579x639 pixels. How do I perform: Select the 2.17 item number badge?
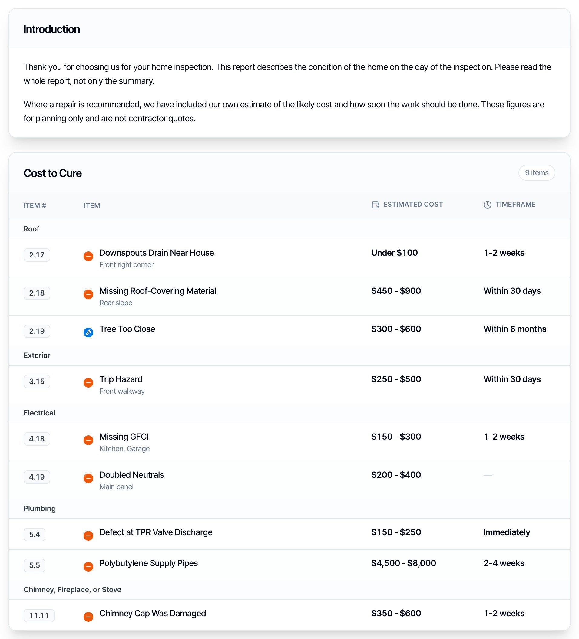point(37,255)
